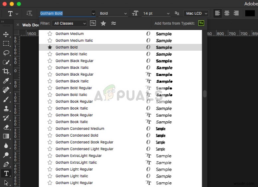The height and width of the screenshot is (187, 258).
Task: Right align text
Action: [x=236, y=13]
